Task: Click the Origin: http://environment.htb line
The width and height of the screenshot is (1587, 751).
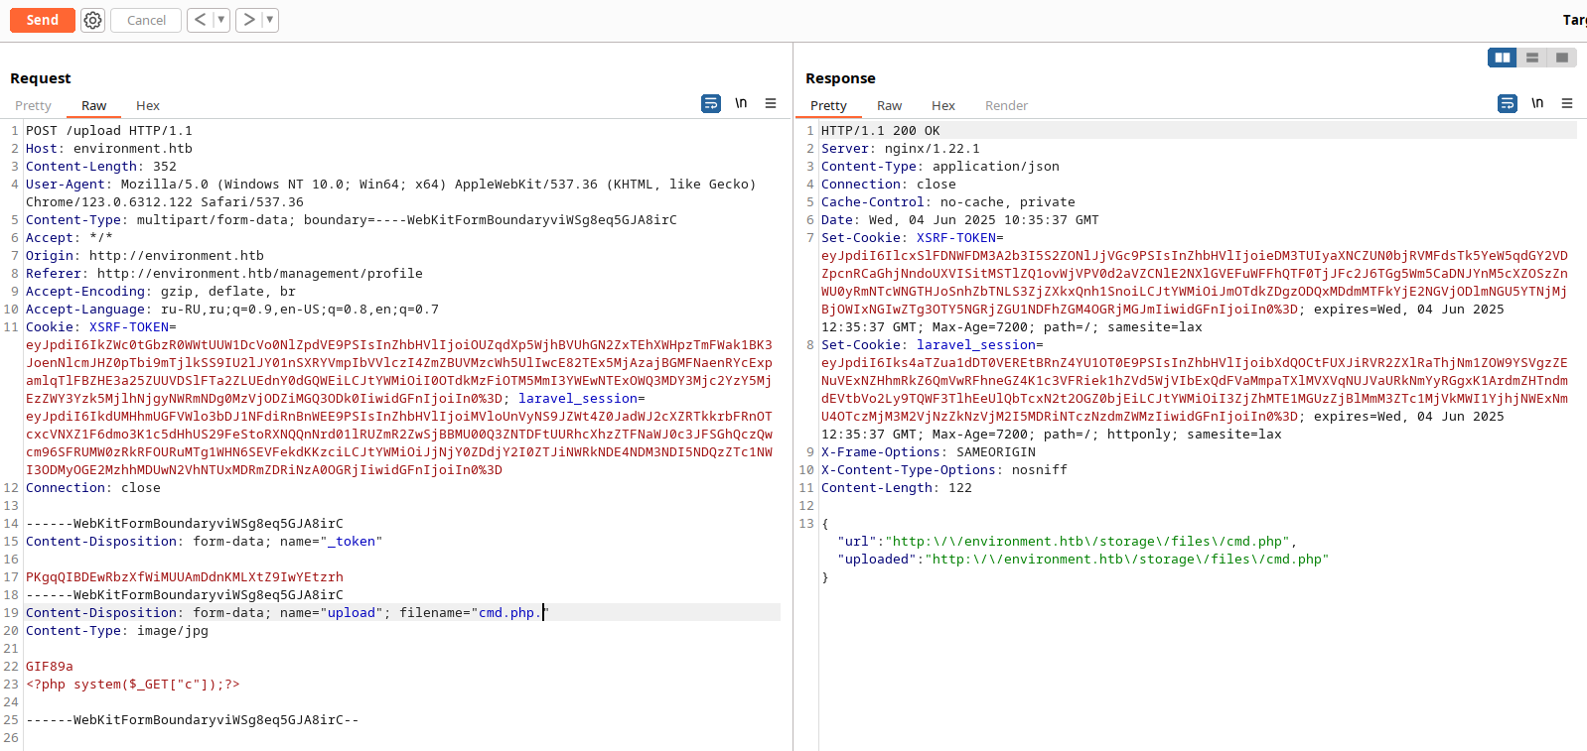Action: pyautogui.click(x=145, y=256)
